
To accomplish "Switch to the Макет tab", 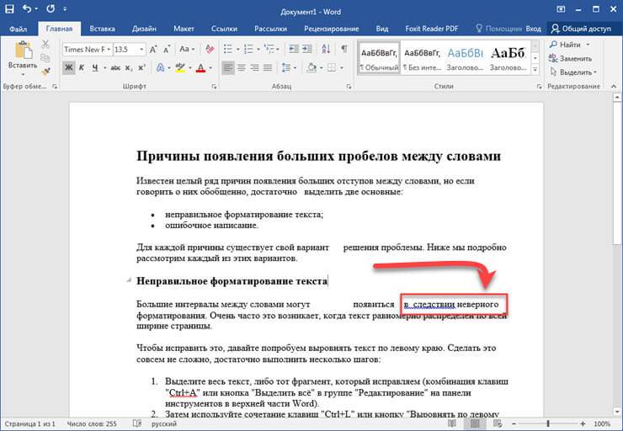I will pyautogui.click(x=184, y=29).
